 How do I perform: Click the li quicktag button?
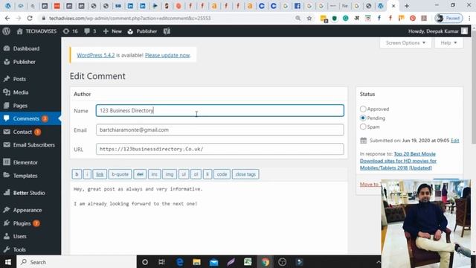(208, 174)
